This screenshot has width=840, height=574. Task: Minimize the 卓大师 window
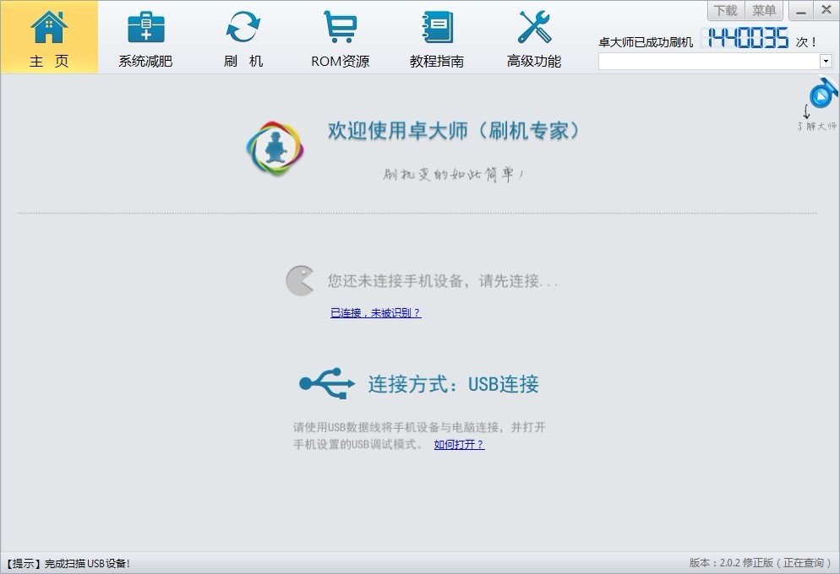tap(801, 10)
